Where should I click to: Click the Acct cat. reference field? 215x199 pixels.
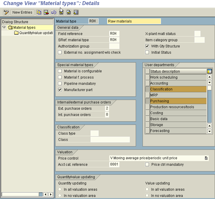click(114, 164)
